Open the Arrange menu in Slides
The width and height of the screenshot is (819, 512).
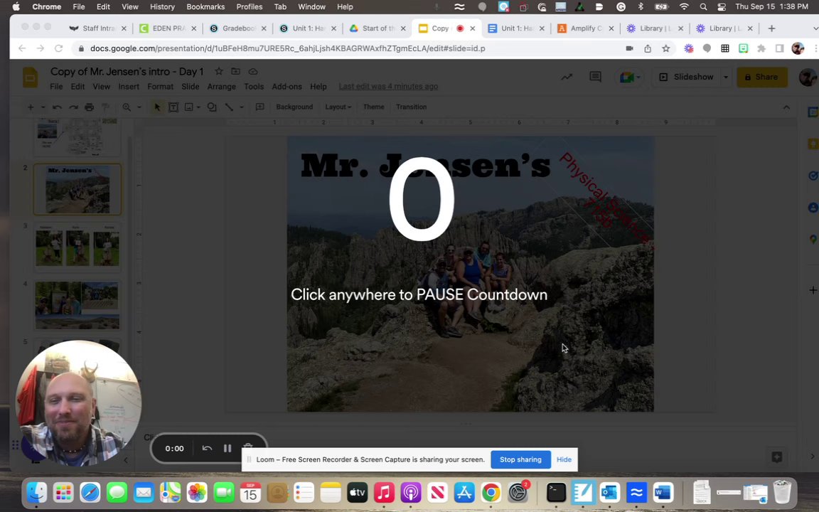(x=222, y=87)
